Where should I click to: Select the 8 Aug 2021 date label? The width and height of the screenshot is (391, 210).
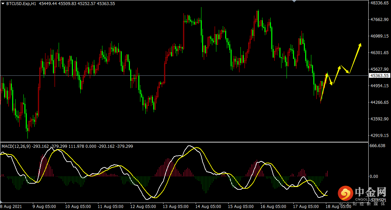[x=11, y=206]
